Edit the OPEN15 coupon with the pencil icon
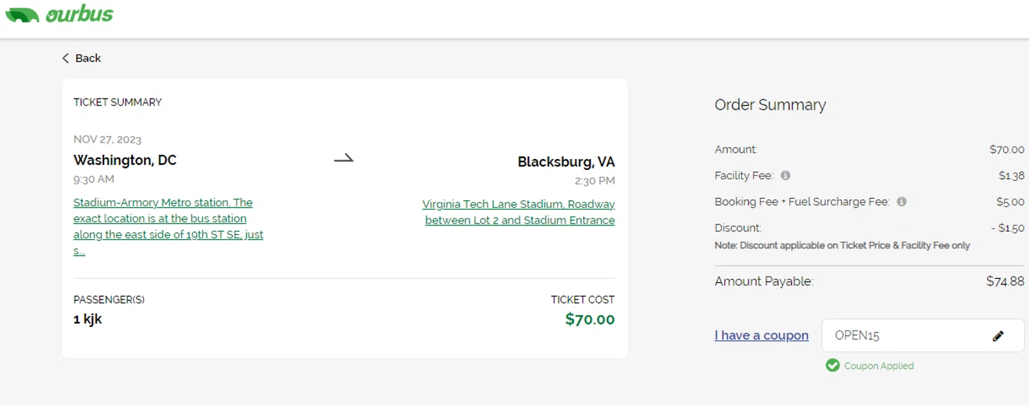Screen dimensions: 1029x405 click(998, 336)
